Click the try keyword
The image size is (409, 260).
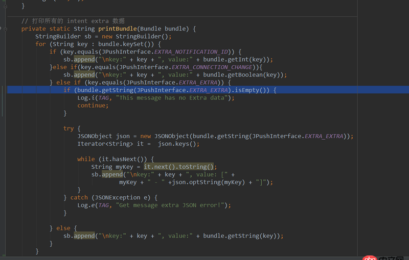pos(69,128)
